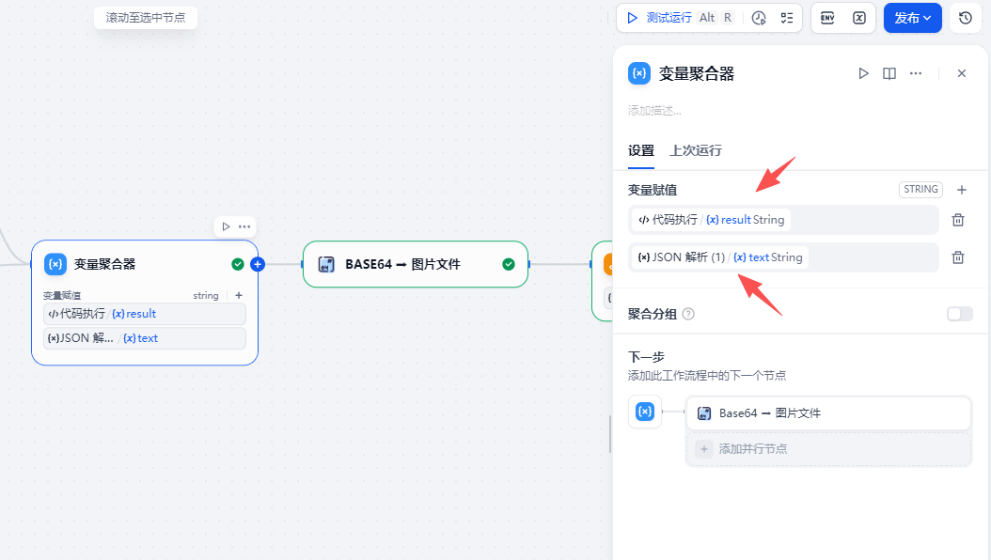Click the canvas node's {x} icon
Screen dimensions: 991x560
(x=55, y=264)
